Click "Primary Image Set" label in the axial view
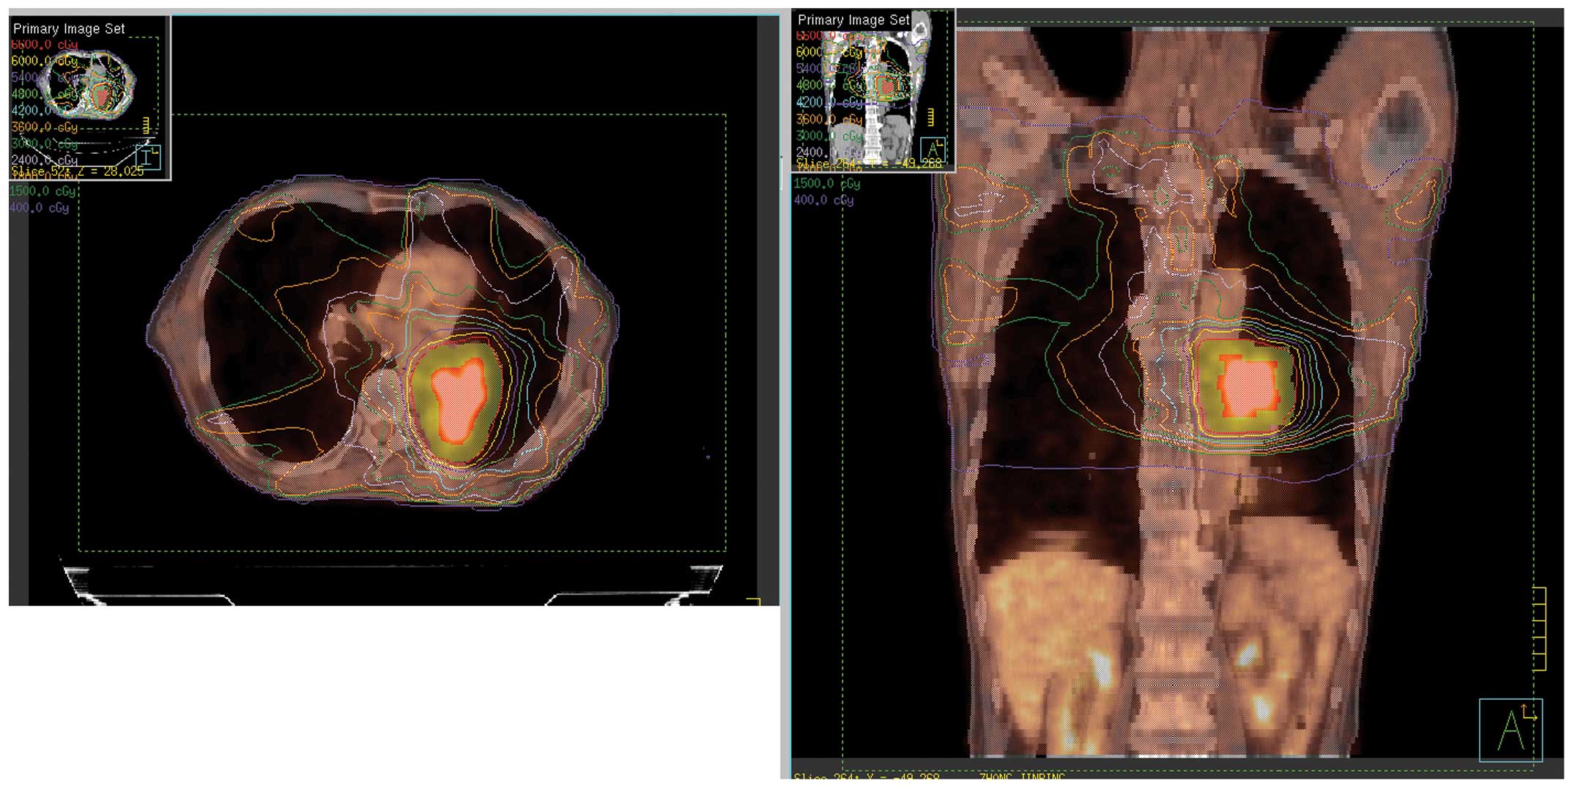The height and width of the screenshot is (790, 1575). pyautogui.click(x=69, y=29)
